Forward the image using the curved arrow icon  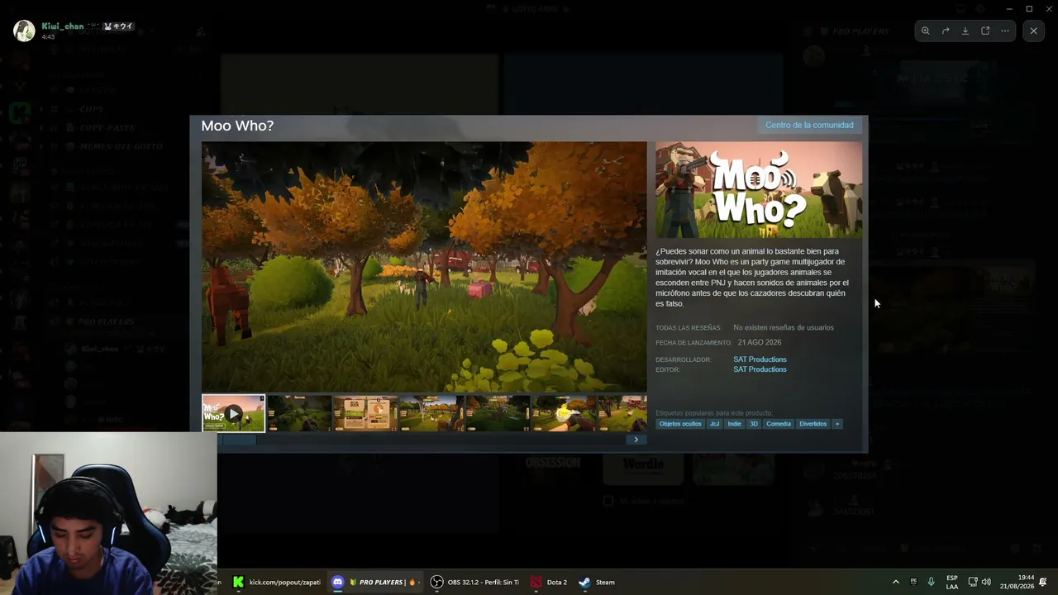[946, 31]
